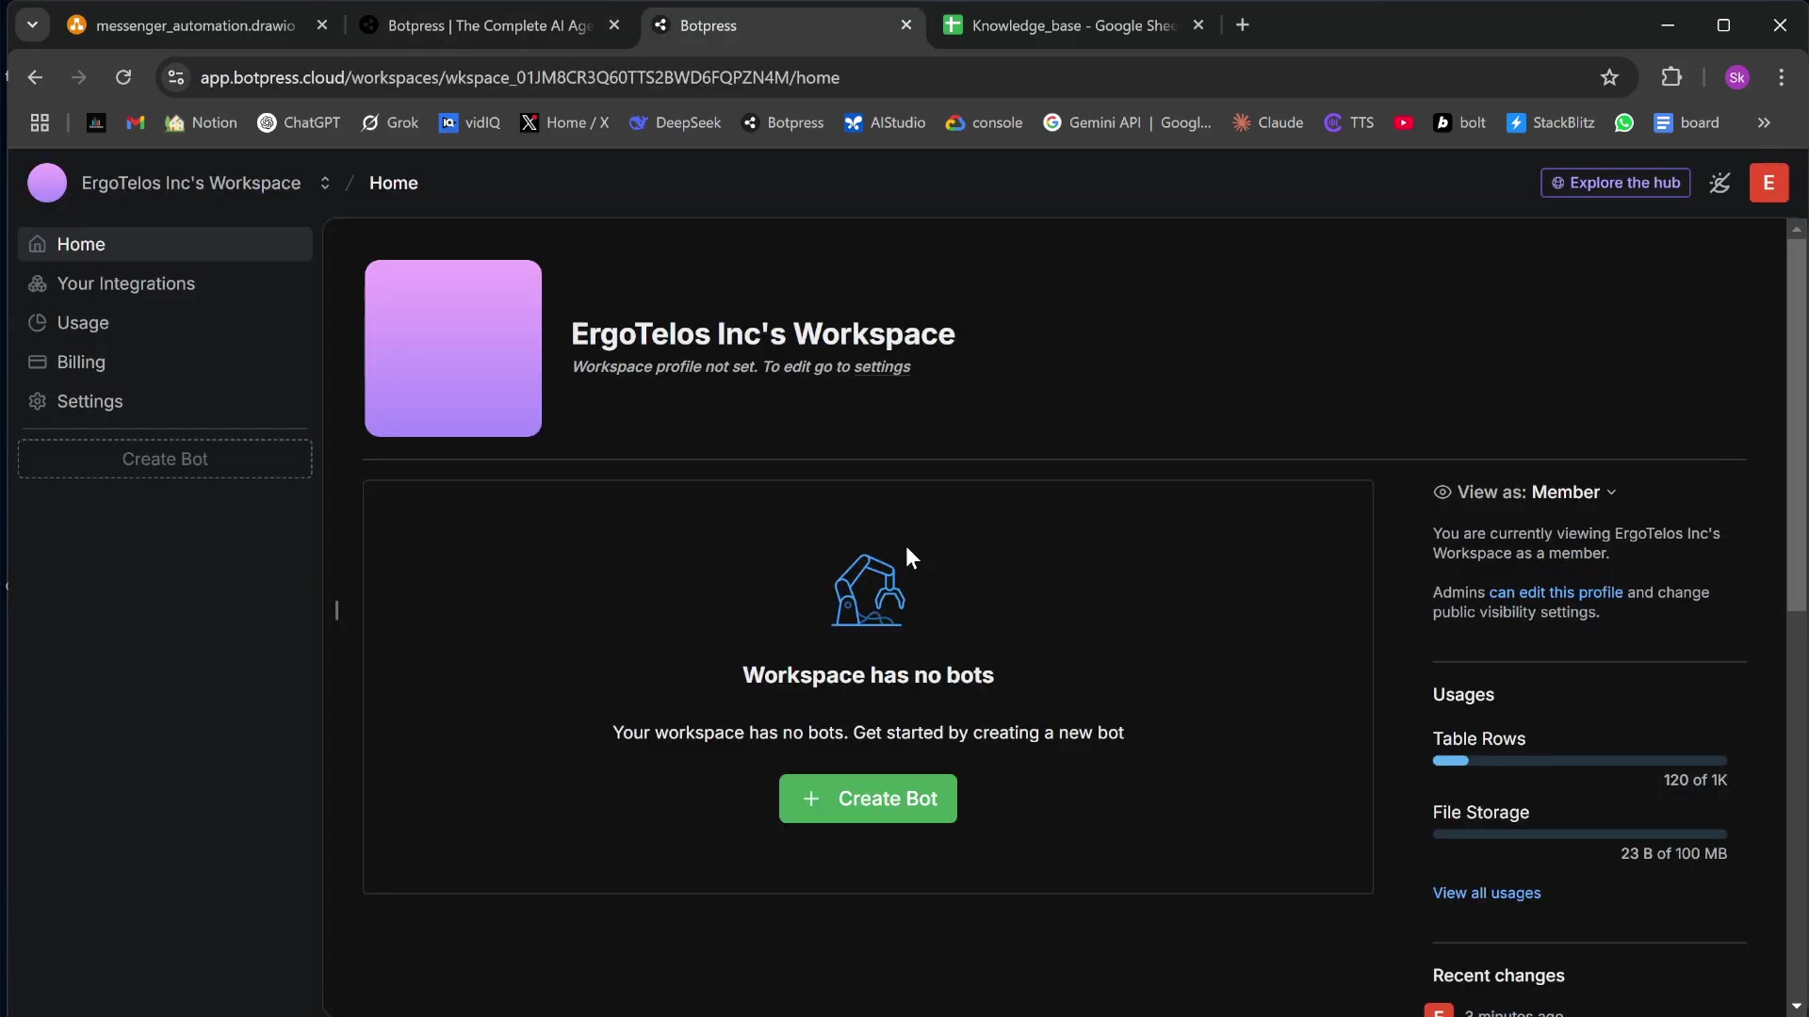This screenshot has height=1017, width=1809.
Task: Click the purple workspace avatar in header
Action: tap(47, 183)
